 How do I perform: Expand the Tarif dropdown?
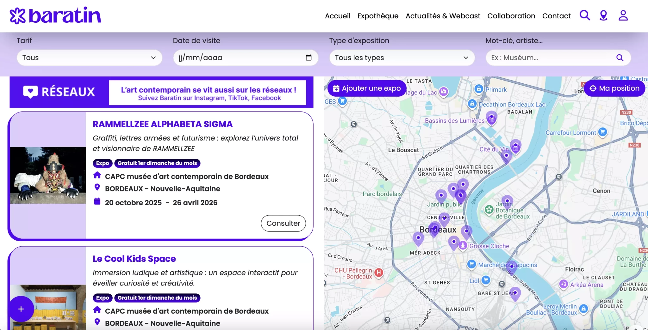(x=90, y=57)
